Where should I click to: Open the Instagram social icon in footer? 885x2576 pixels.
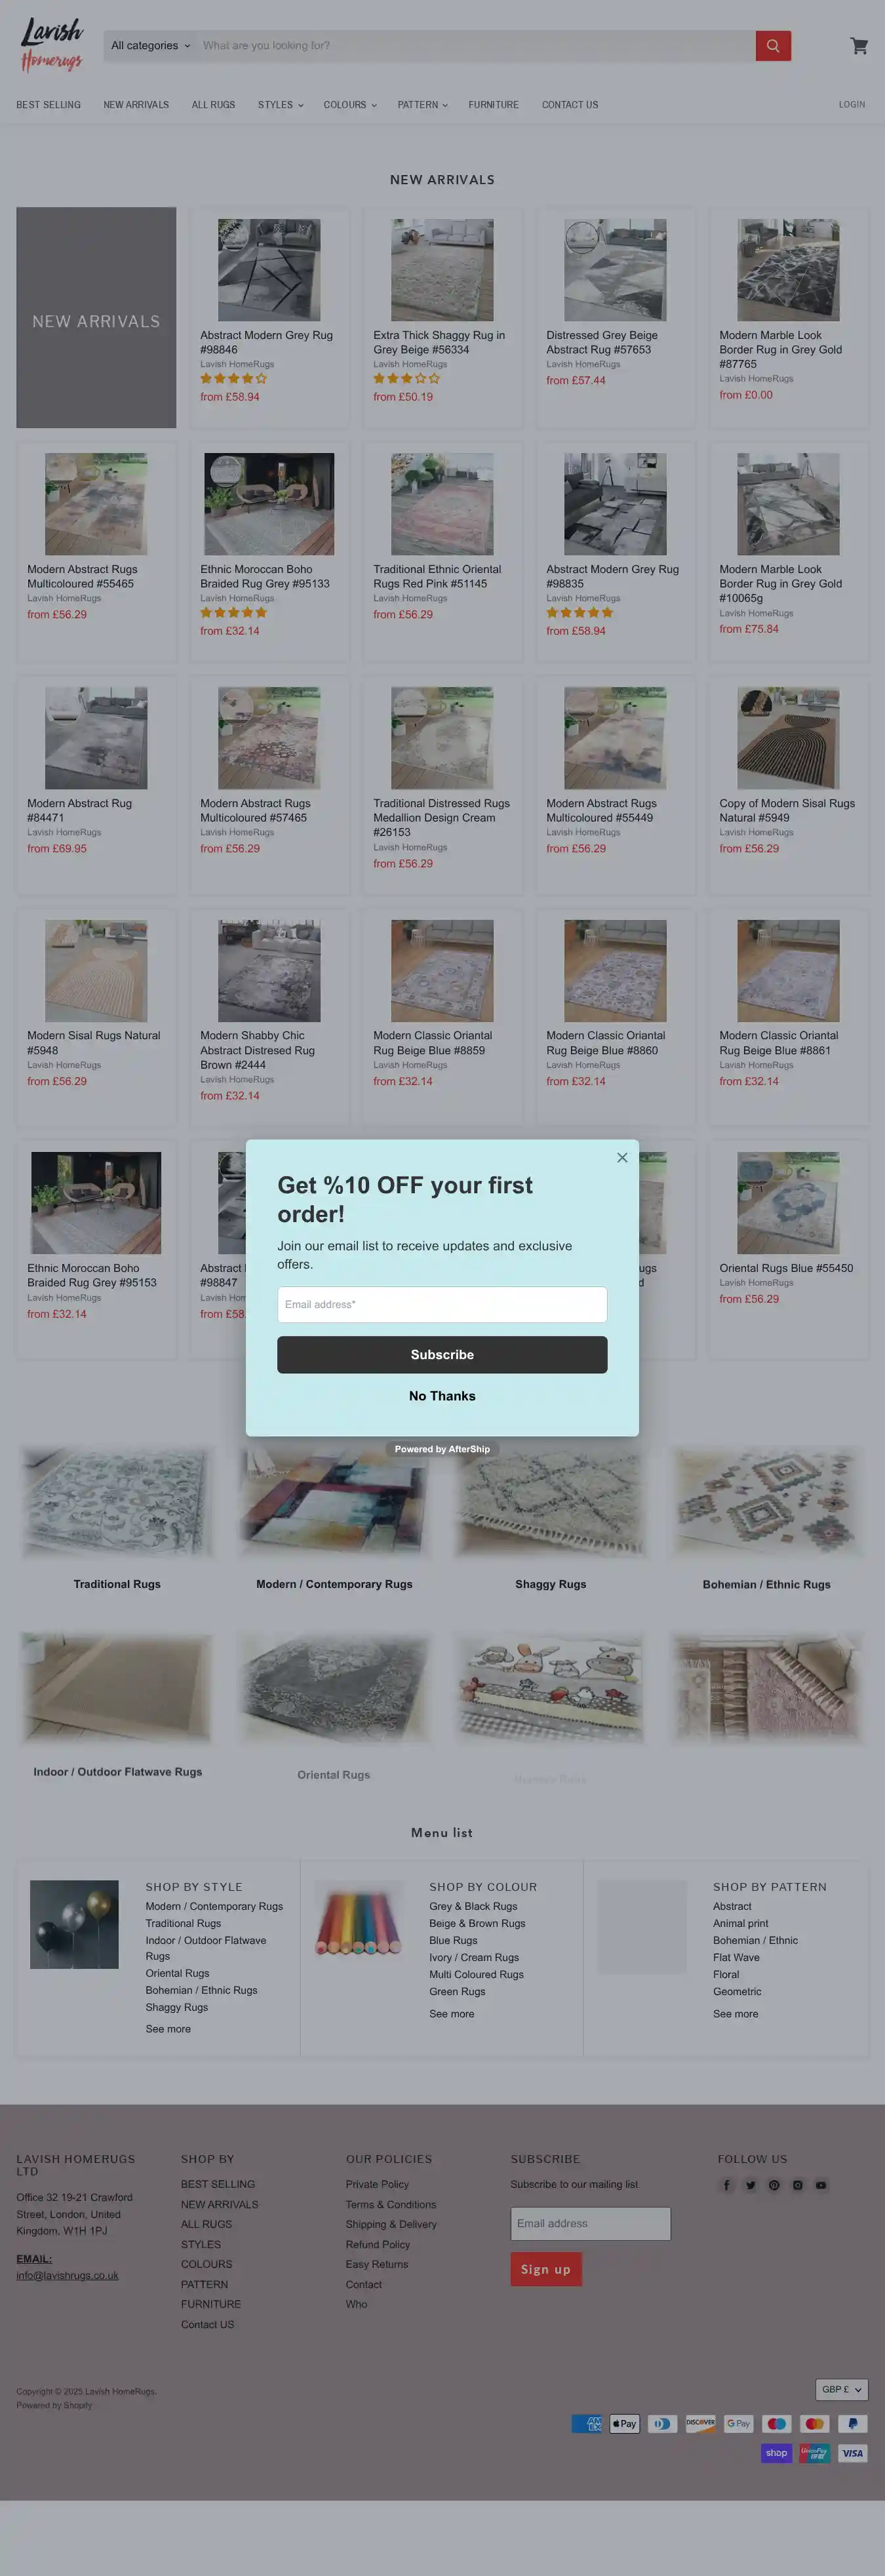798,2185
